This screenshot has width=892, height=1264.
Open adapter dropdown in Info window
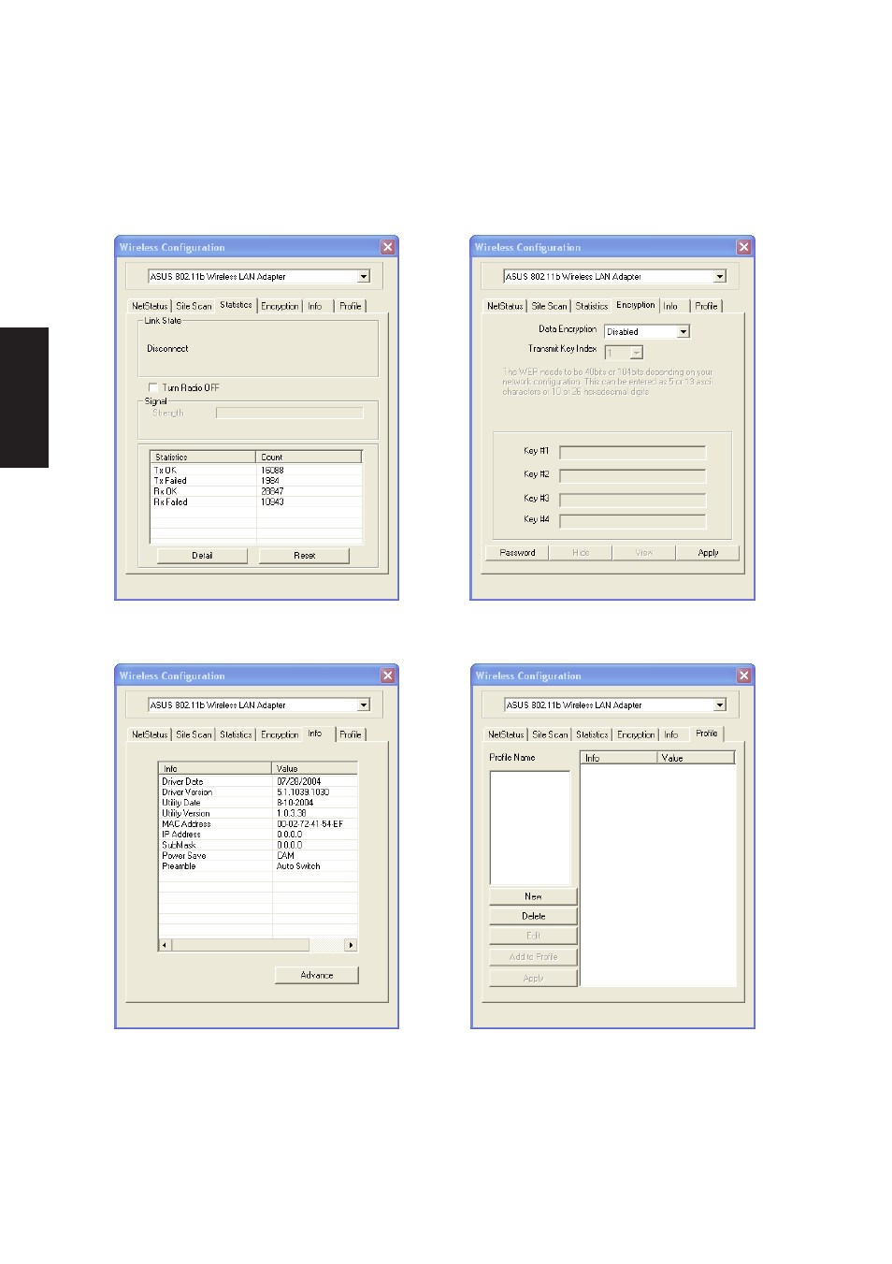pos(364,705)
